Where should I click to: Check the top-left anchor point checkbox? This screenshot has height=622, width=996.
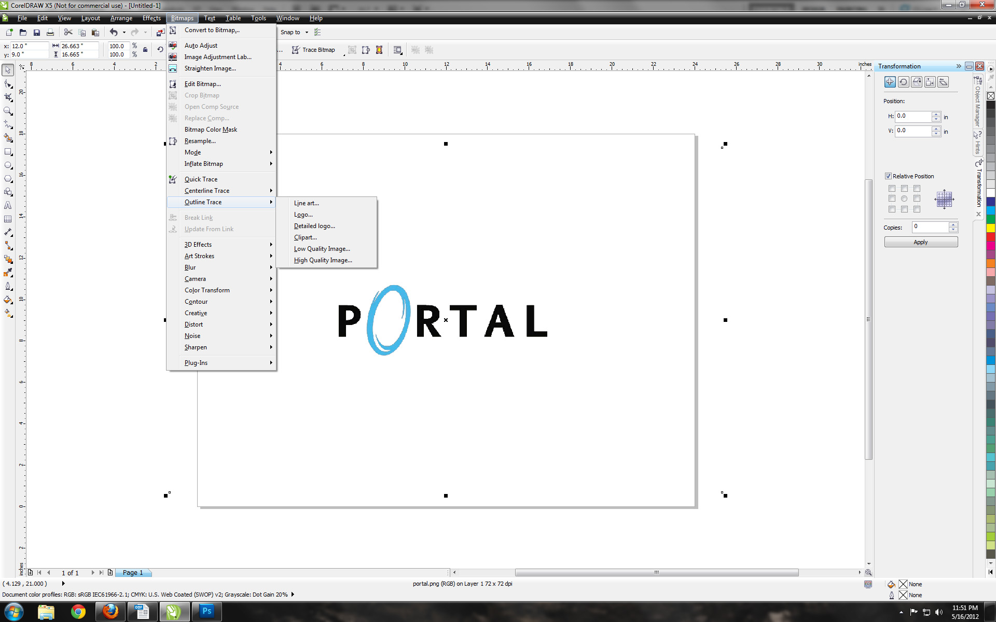(892, 189)
